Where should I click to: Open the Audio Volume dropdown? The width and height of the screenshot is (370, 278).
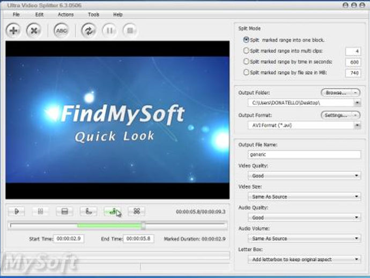coord(305,238)
